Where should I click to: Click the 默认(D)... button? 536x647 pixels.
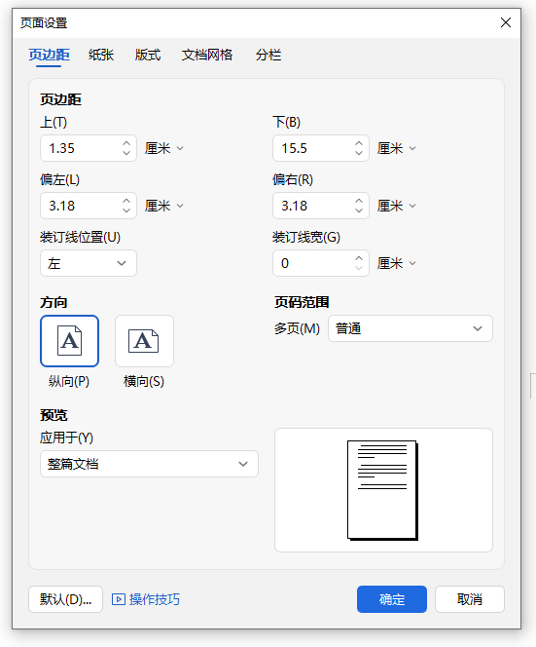(65, 599)
